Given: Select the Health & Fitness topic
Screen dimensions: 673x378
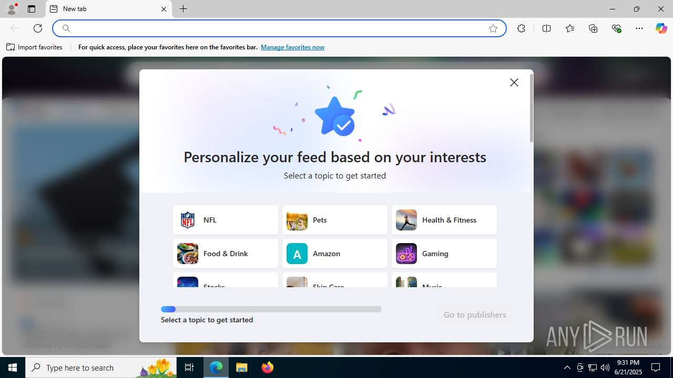Looking at the screenshot, I should click(x=444, y=220).
